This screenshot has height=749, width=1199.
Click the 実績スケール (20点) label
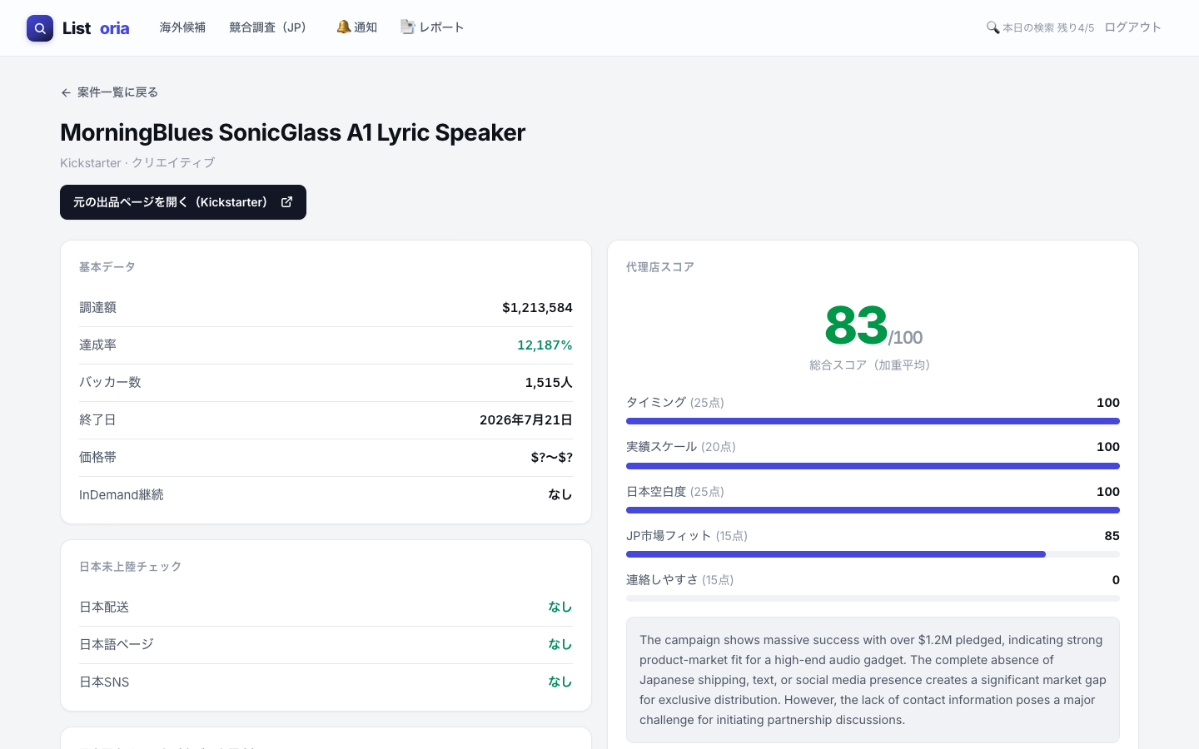681,447
